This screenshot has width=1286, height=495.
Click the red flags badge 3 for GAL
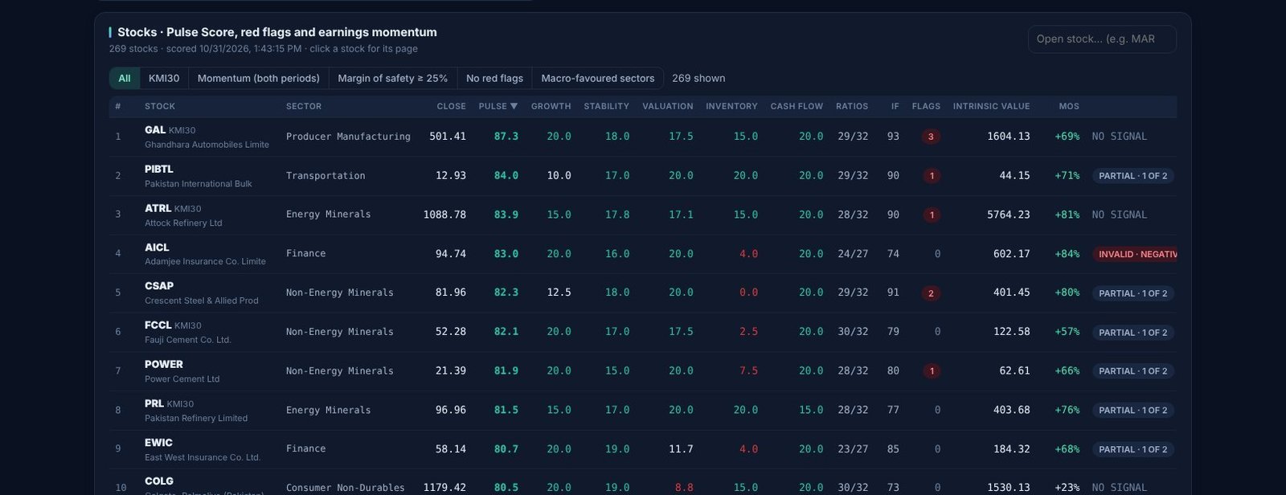[x=931, y=137]
